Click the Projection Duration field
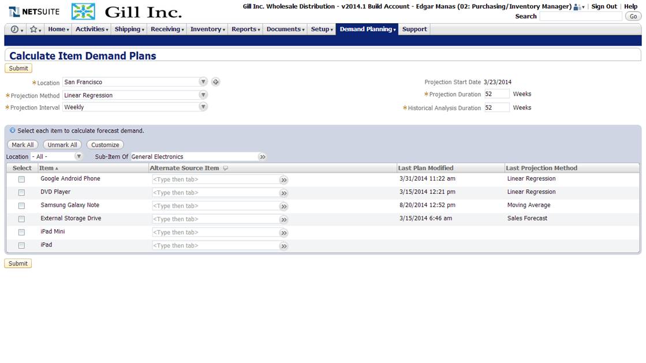The width and height of the screenshot is (646, 363). click(496, 94)
